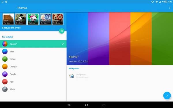The image size is (173, 108).
Task: Open the poker chip featured theme
Action: (x=58, y=19)
